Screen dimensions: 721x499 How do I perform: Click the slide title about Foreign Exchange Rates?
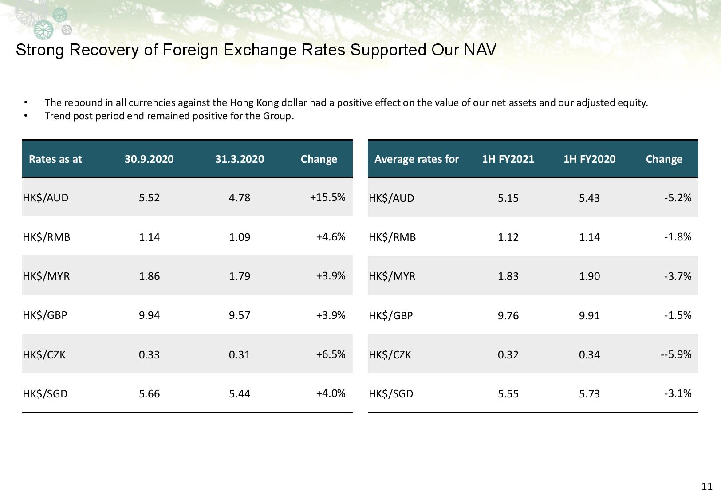point(256,50)
